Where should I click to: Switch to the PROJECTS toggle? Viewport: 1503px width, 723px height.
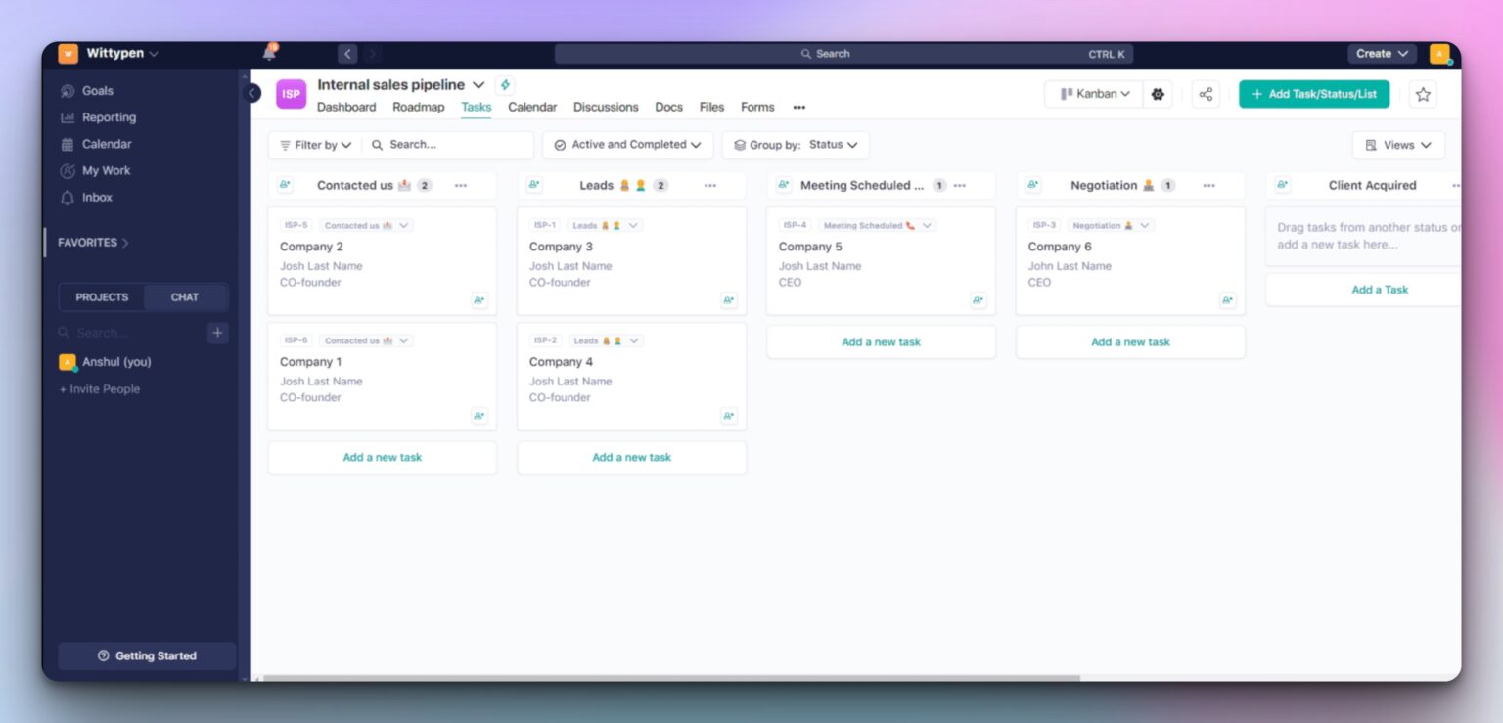tap(102, 297)
